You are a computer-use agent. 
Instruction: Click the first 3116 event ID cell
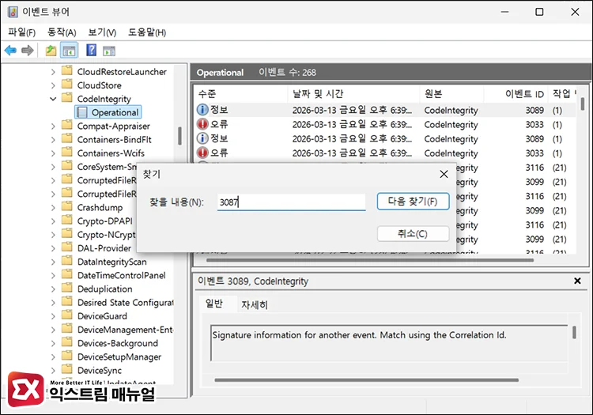[x=534, y=168]
